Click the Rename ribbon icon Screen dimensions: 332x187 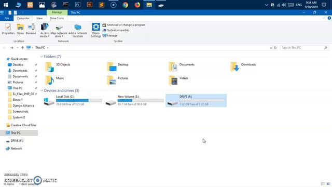(x=31, y=29)
